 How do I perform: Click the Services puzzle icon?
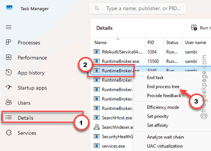(x=9, y=133)
